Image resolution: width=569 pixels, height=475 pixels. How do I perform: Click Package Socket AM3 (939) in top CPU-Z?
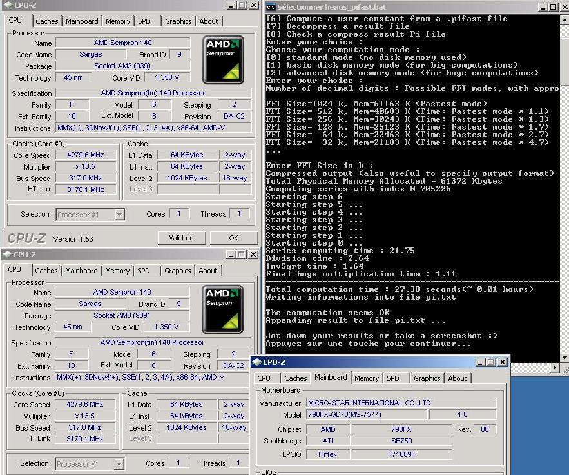[x=122, y=66]
